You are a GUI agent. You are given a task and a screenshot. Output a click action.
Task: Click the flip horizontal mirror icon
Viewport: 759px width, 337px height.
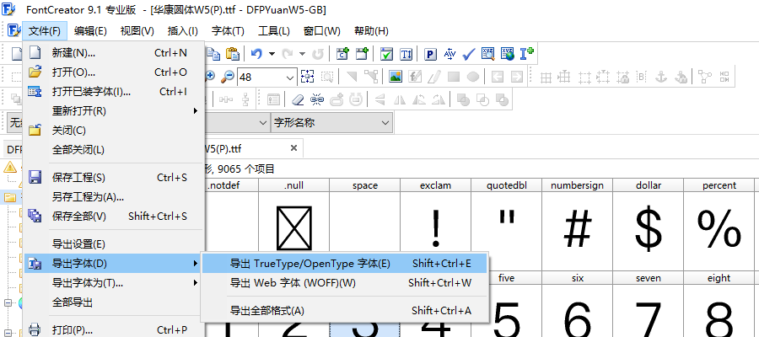pyautogui.click(x=400, y=99)
